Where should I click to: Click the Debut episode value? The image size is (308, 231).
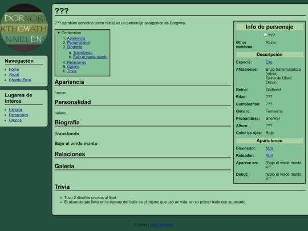point(283,176)
